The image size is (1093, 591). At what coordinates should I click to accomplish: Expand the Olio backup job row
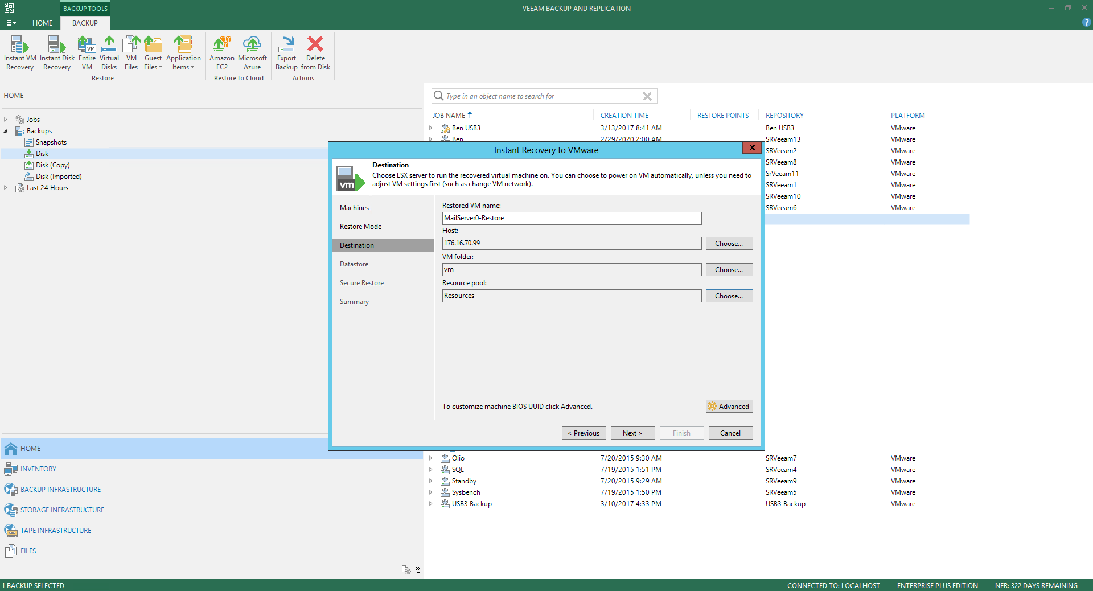(x=430, y=458)
